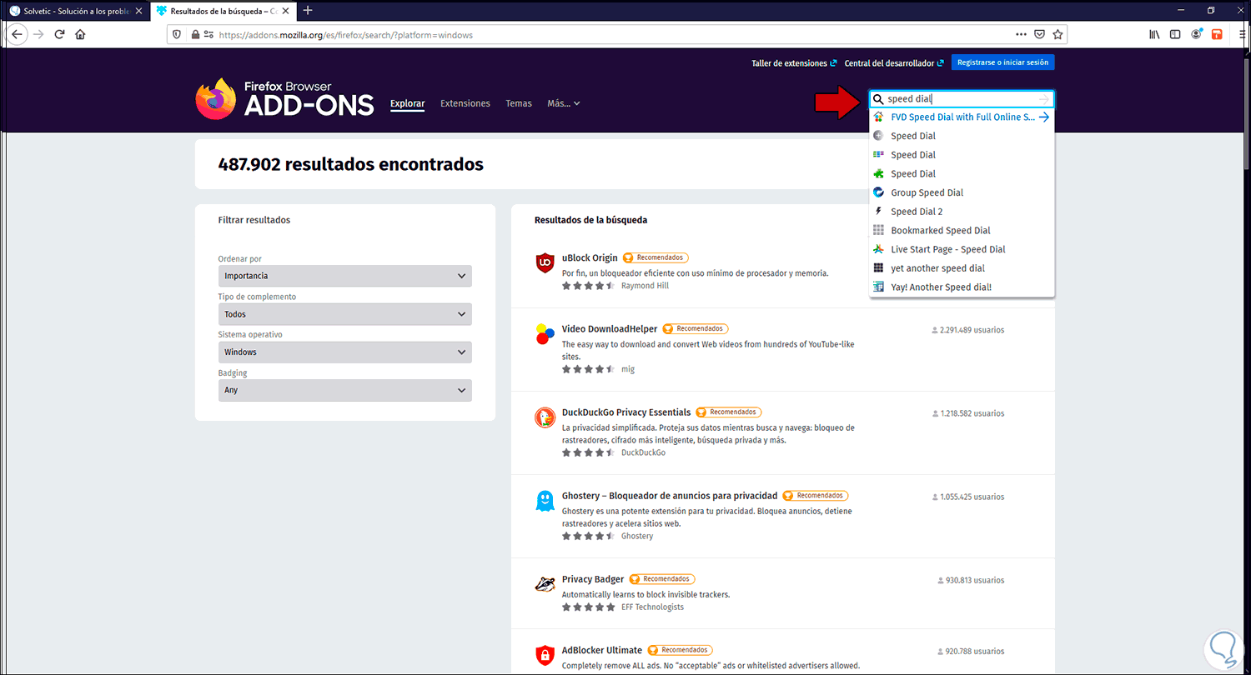Screen dimensions: 1251x675
Task: Click the Video DownloadHelper icon
Action: coord(545,334)
